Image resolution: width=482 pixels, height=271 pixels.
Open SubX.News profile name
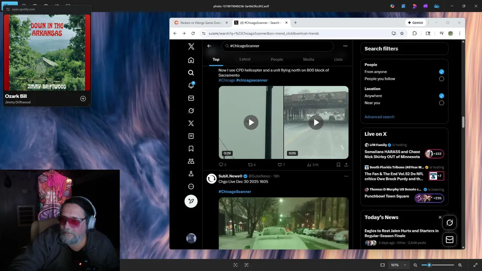(x=230, y=176)
